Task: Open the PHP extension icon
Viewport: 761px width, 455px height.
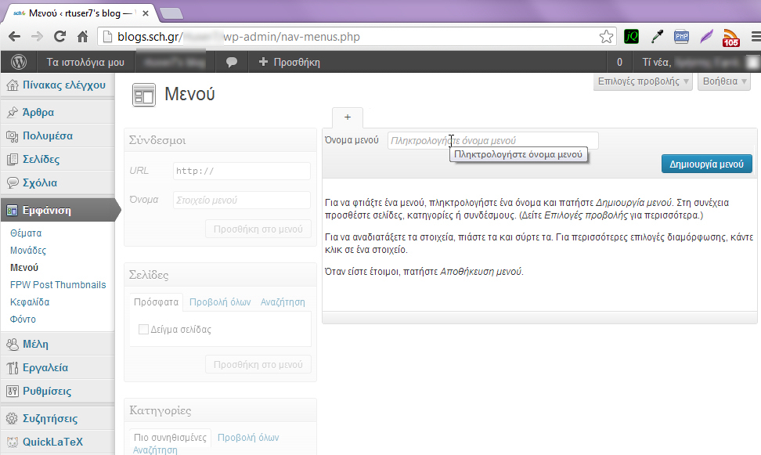Action: pos(681,37)
